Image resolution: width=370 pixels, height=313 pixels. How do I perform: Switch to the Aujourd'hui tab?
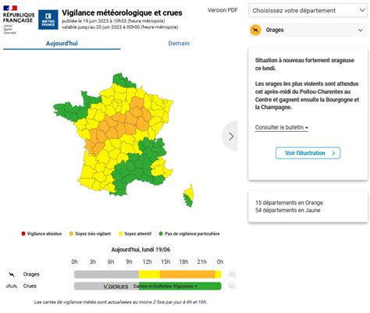62,44
